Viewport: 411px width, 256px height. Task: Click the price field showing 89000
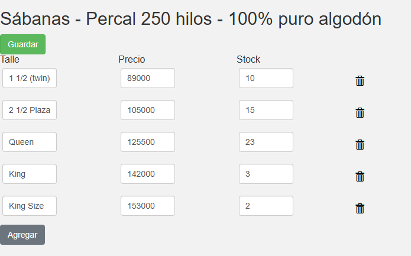[148, 78]
